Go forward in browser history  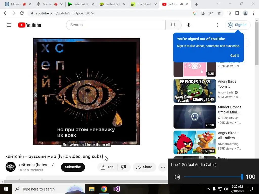14,13
